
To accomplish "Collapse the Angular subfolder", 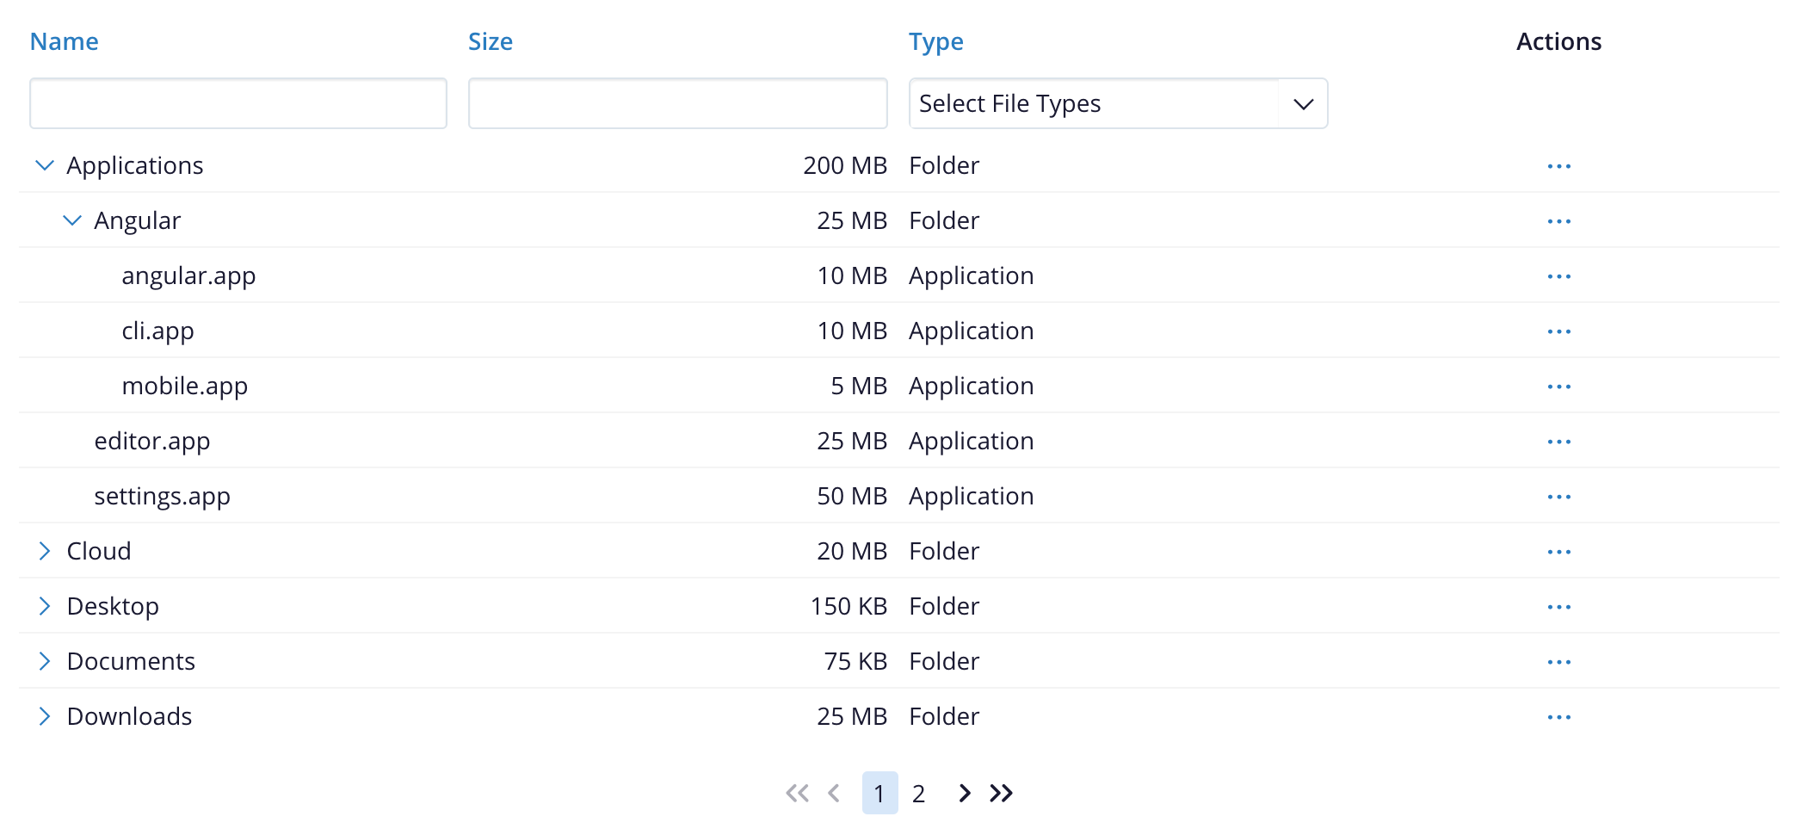I will pyautogui.click(x=72, y=220).
